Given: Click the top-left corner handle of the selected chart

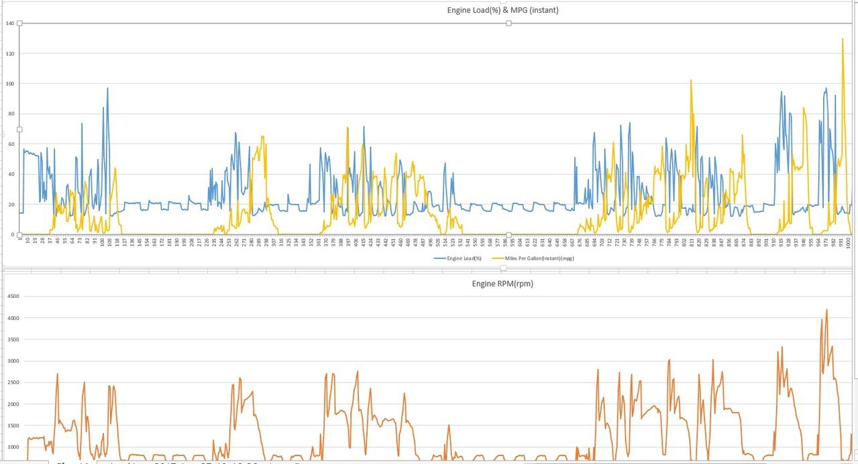Looking at the screenshot, I should click(x=19, y=23).
